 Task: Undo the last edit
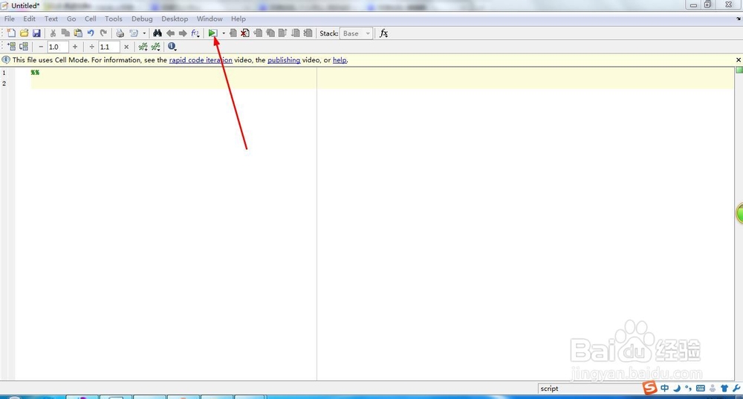(91, 33)
